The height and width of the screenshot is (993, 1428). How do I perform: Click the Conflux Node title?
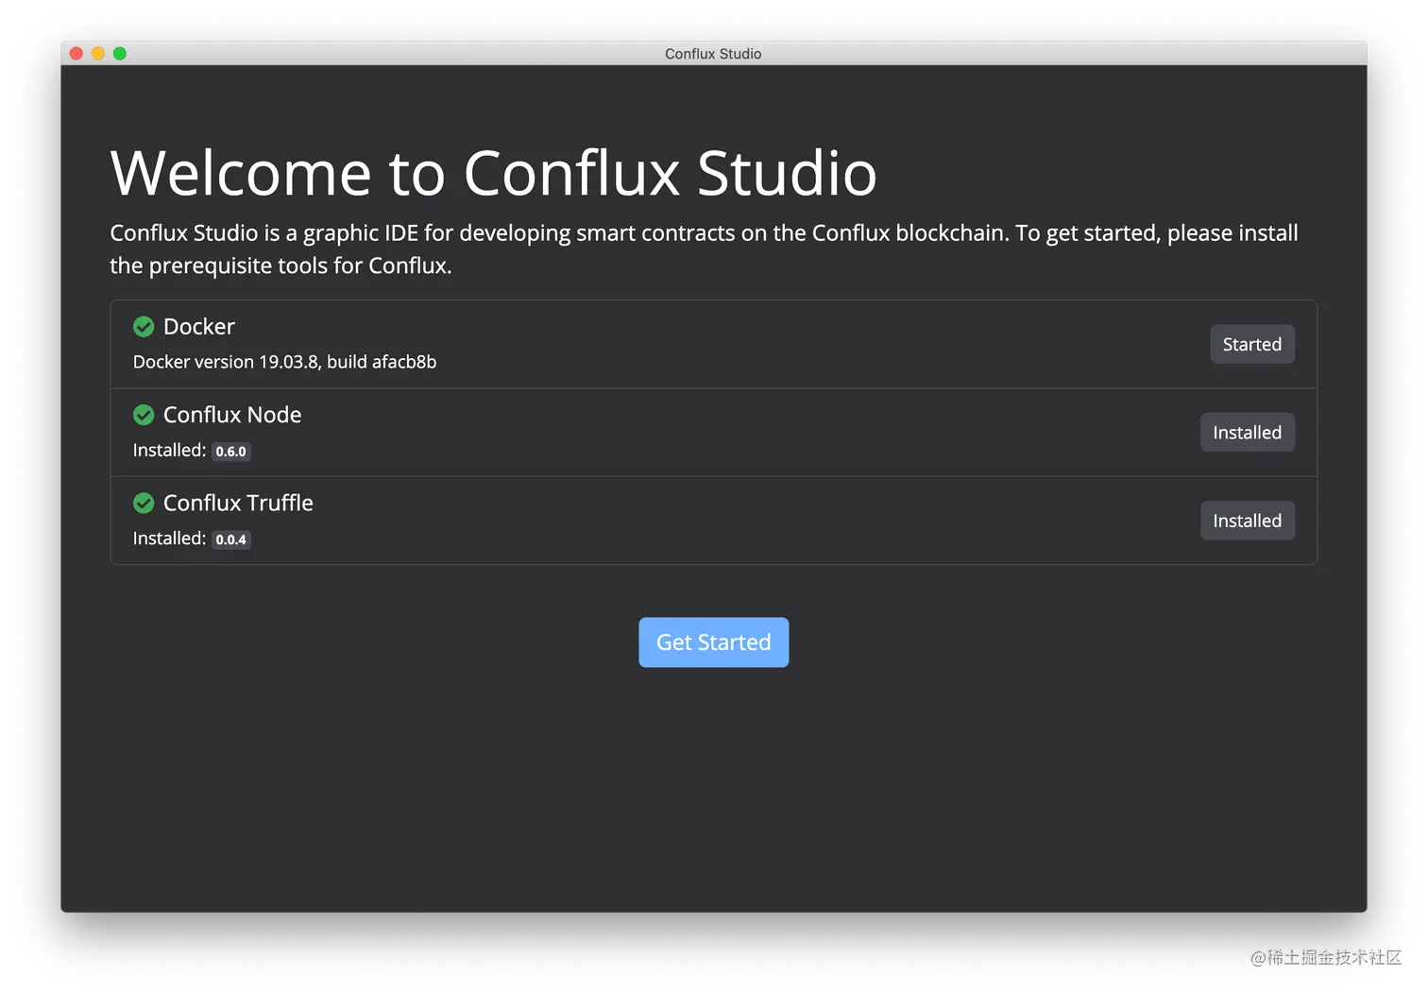coord(232,415)
